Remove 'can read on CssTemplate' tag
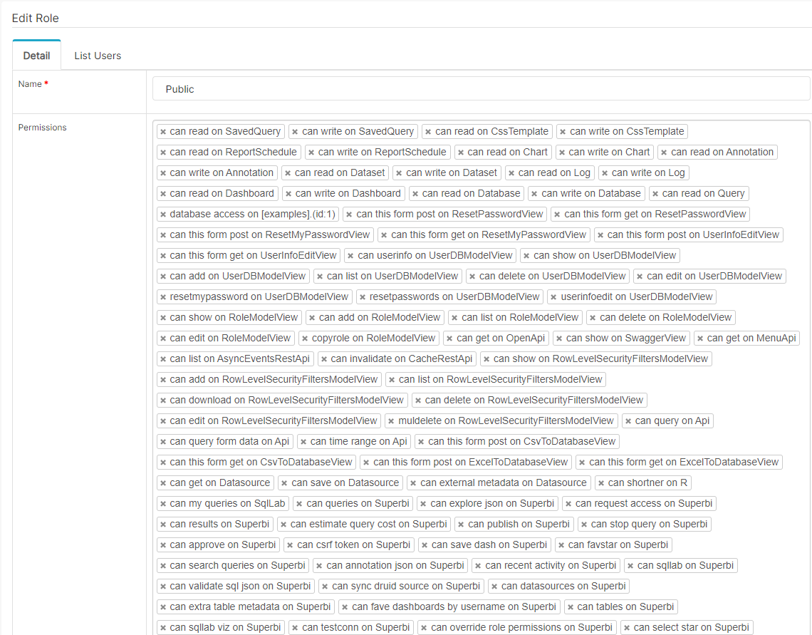This screenshot has width=812, height=635. click(x=428, y=132)
